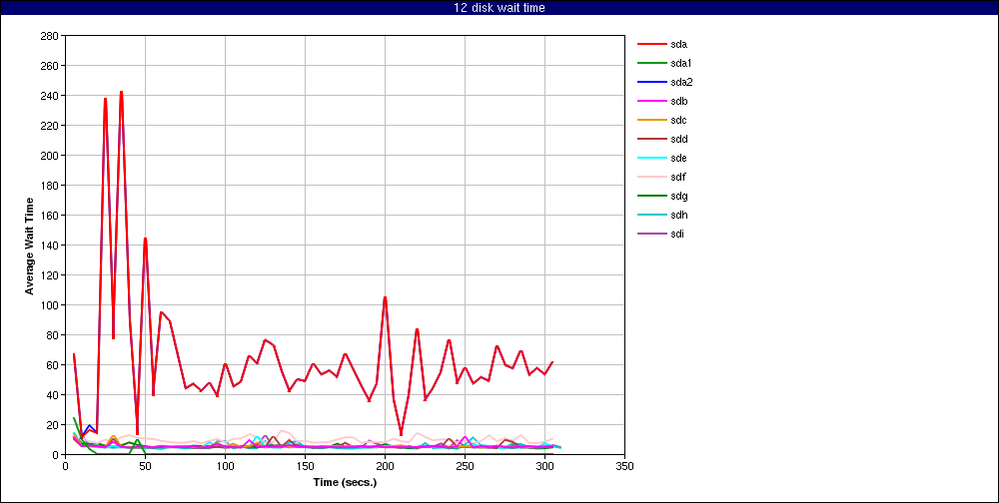
Task: Click the 200 y-axis tick label
Action: tap(50, 156)
